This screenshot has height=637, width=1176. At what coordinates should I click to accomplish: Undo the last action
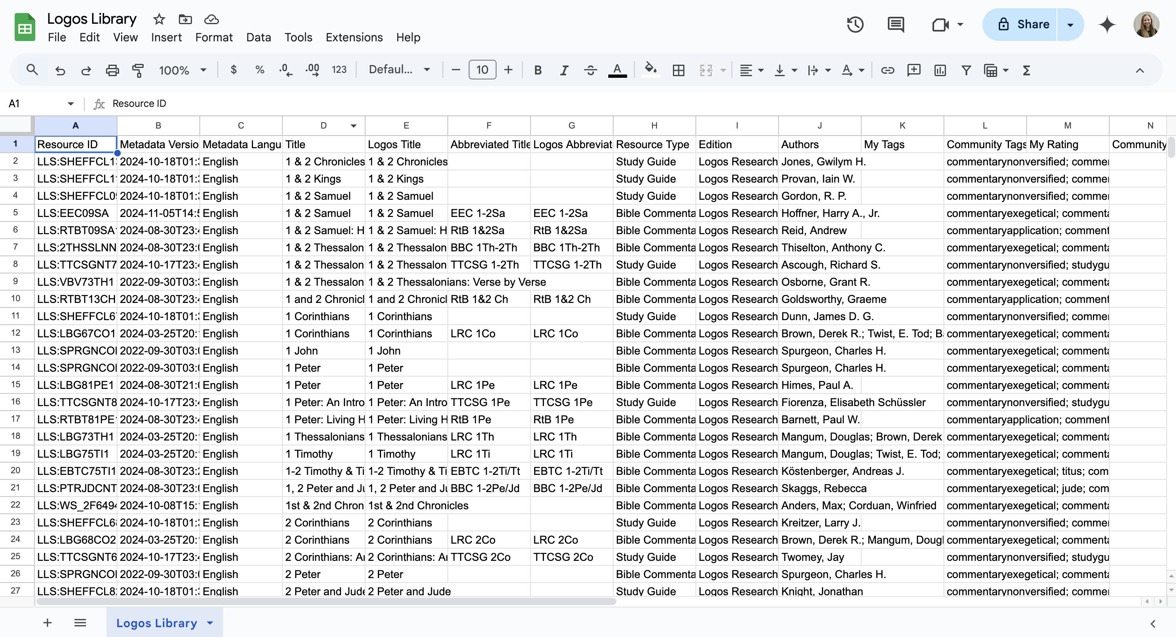60,70
